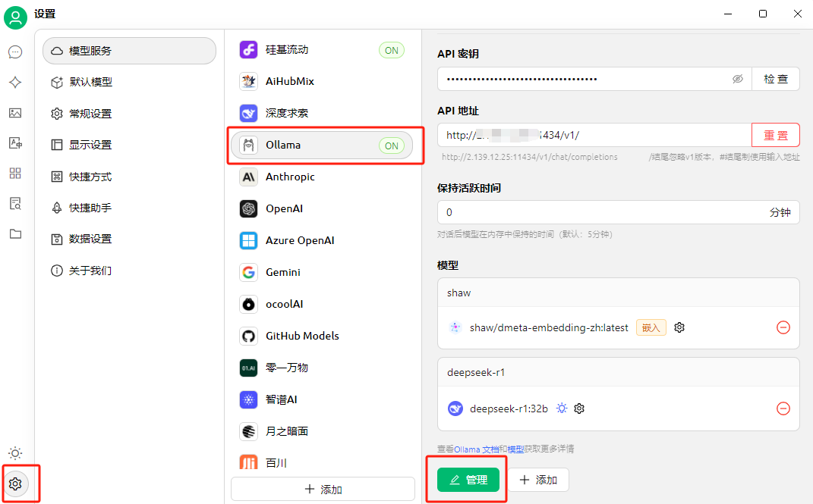The height and width of the screenshot is (504, 813).
Task: Open 数据设置 settings menu
Action: coord(129,239)
